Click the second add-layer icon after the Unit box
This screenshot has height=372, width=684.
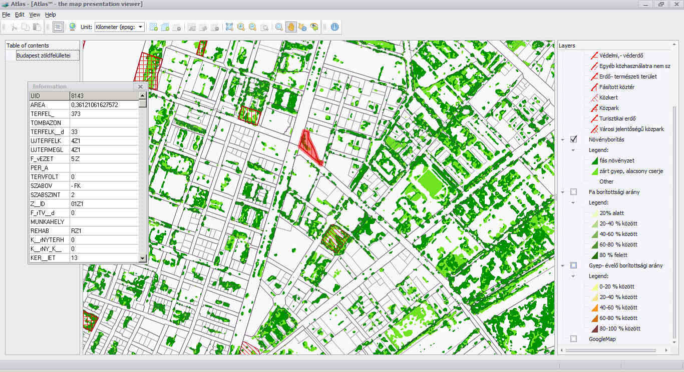coord(165,27)
